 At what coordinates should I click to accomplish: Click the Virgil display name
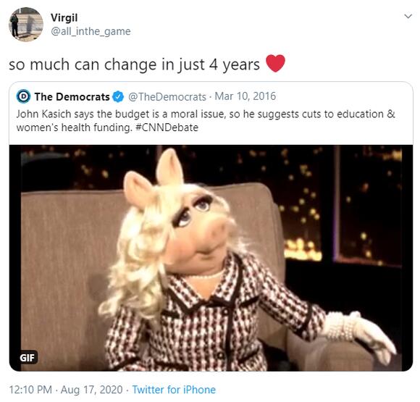click(x=64, y=18)
